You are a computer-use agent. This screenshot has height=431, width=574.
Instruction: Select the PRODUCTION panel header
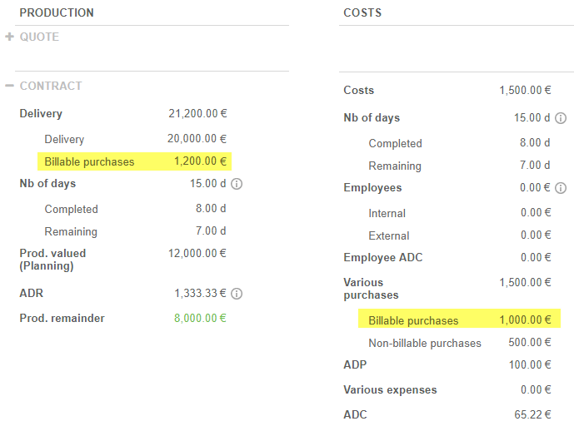tap(57, 12)
